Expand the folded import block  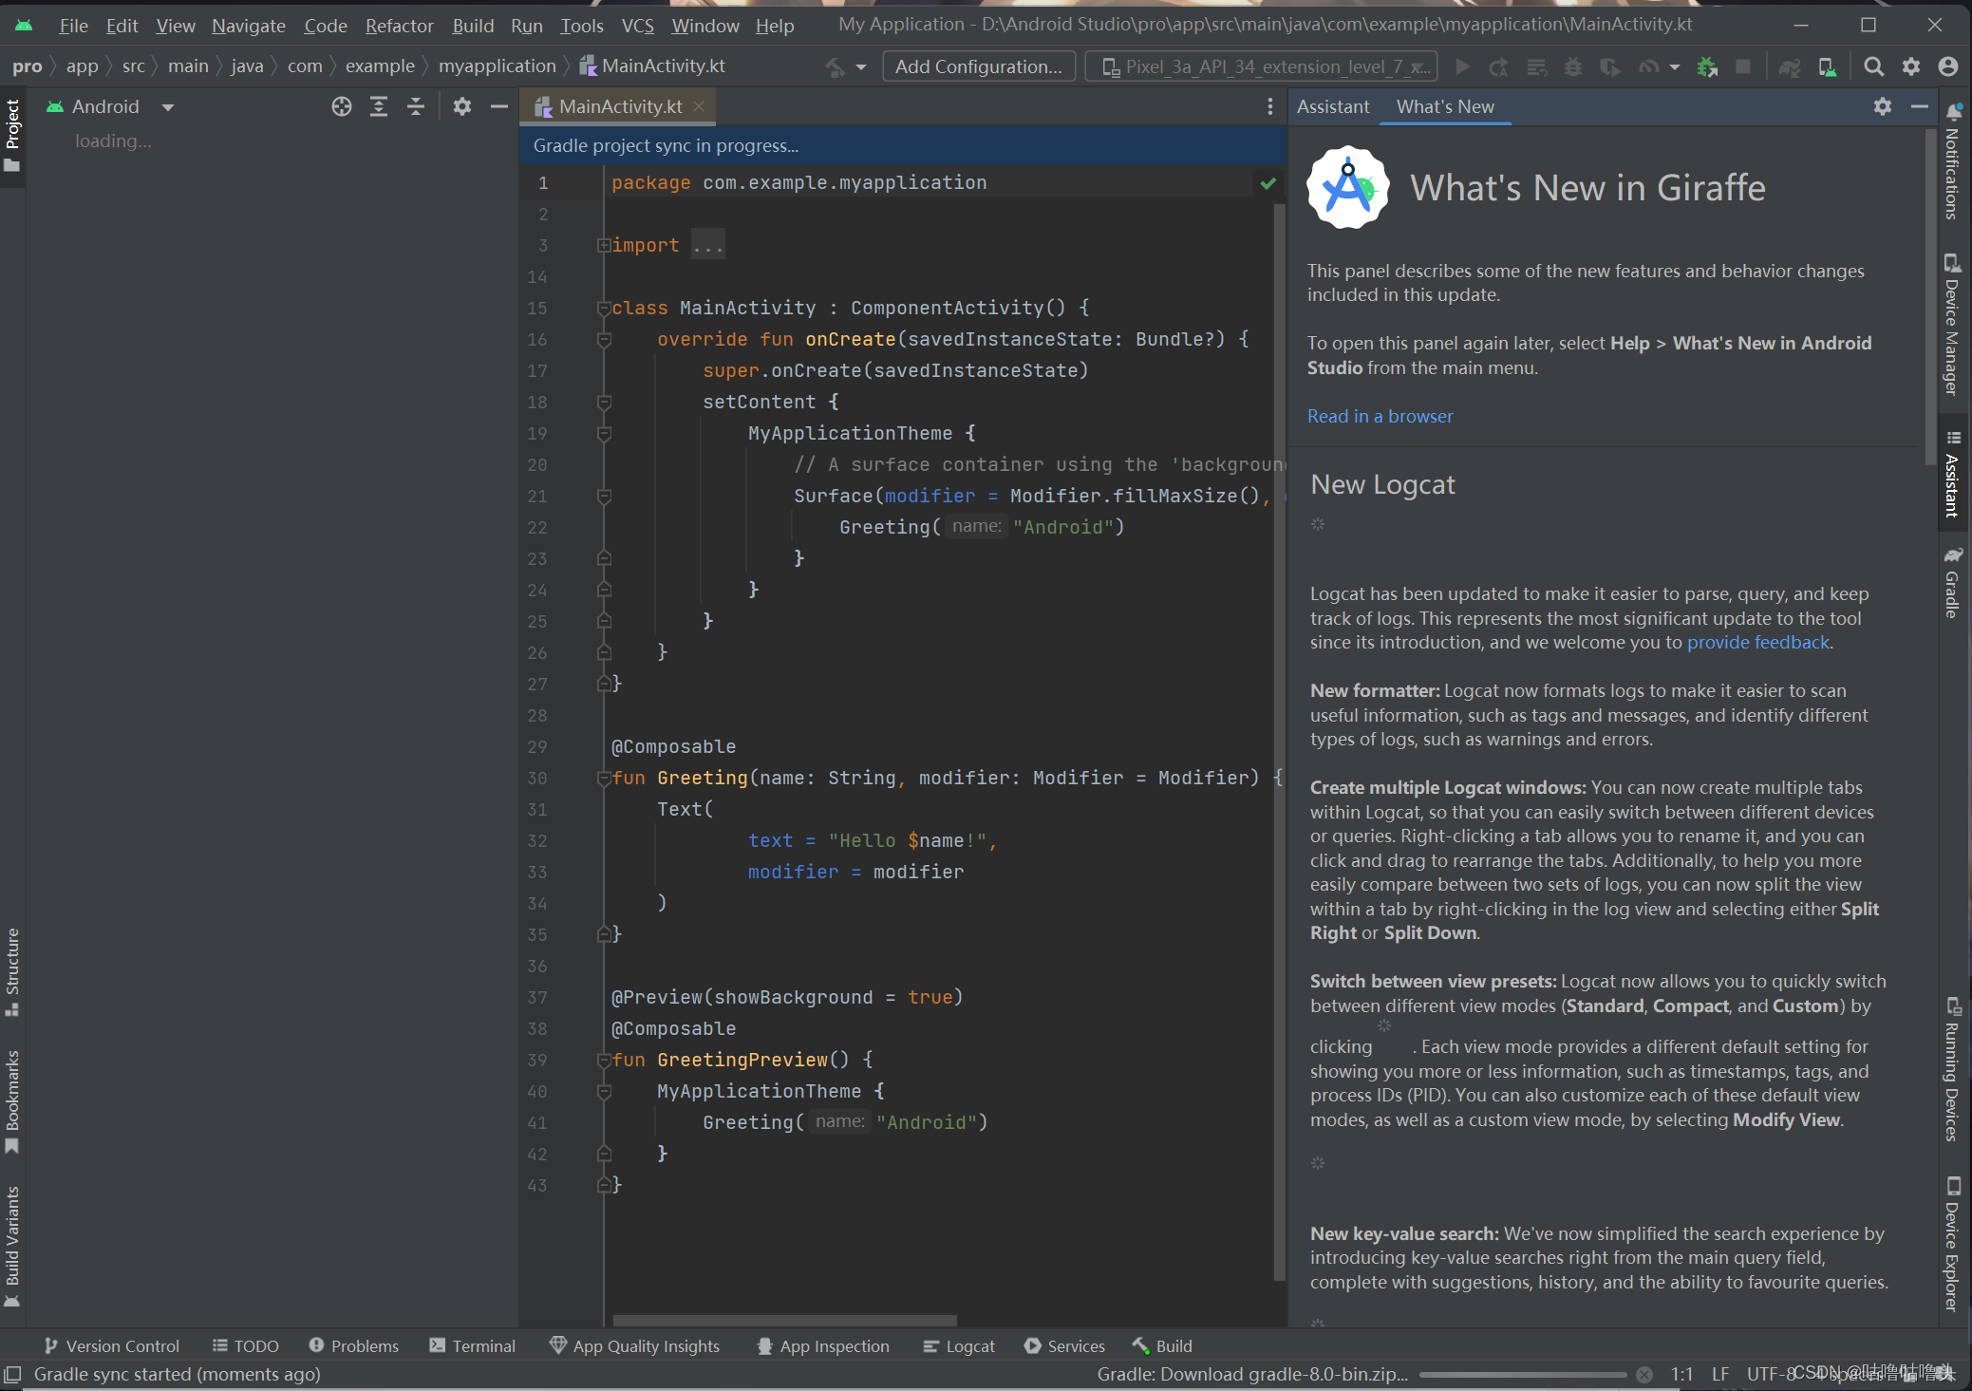point(604,245)
